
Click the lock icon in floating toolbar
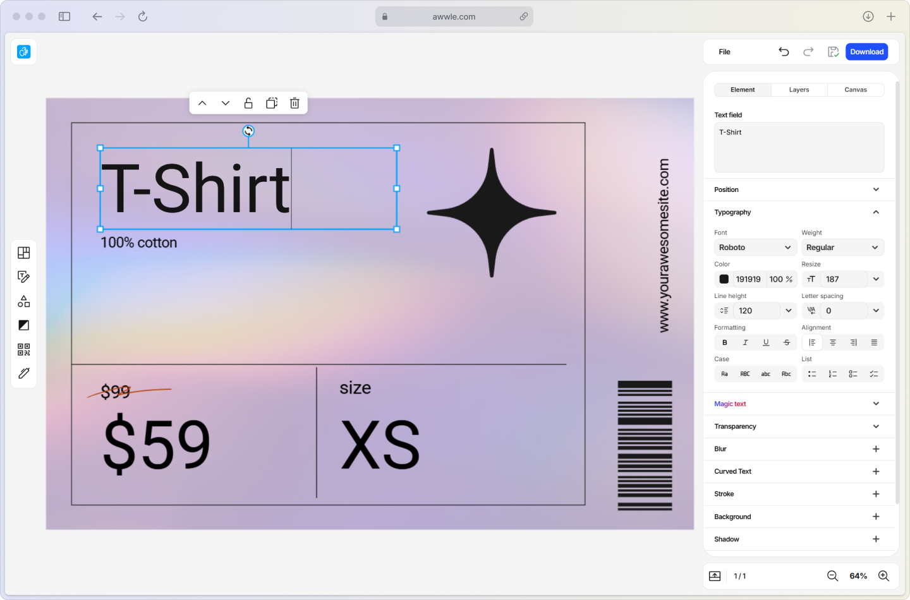coord(248,103)
